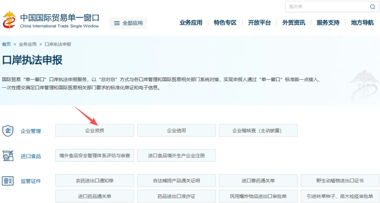Click the 监管证件 ID card icon
The image size is (380, 203).
coord(8,181)
